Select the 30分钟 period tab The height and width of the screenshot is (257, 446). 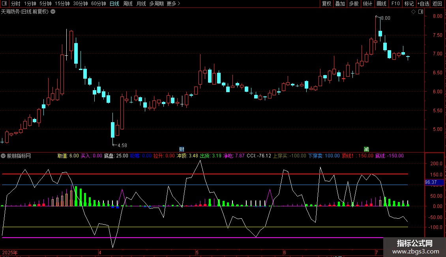pos(81,4)
